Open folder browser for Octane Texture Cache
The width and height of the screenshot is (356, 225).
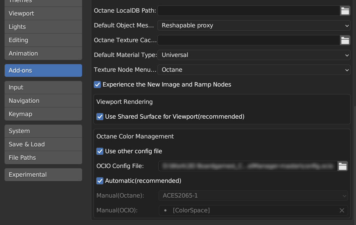345,40
